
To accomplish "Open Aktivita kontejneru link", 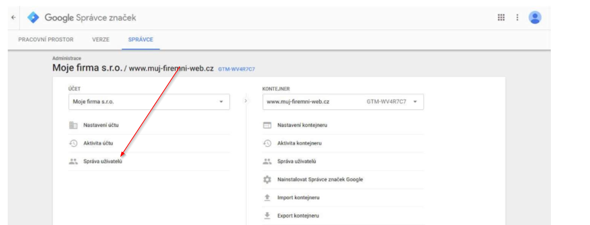I will 299,143.
